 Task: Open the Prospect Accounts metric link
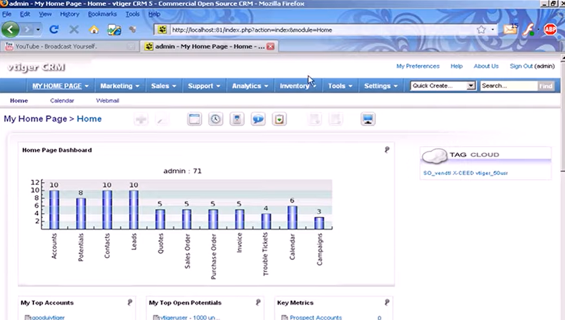point(315,317)
